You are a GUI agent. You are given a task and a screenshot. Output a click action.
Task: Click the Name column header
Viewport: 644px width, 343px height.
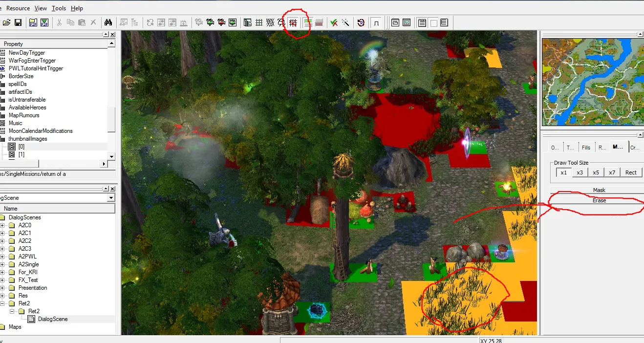[x=58, y=209]
